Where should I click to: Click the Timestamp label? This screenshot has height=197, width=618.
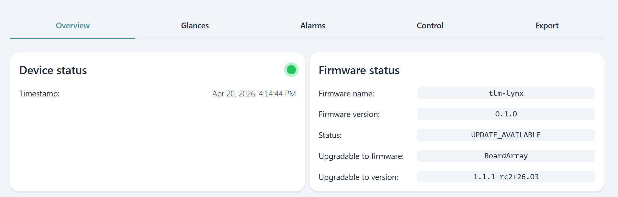(x=39, y=94)
